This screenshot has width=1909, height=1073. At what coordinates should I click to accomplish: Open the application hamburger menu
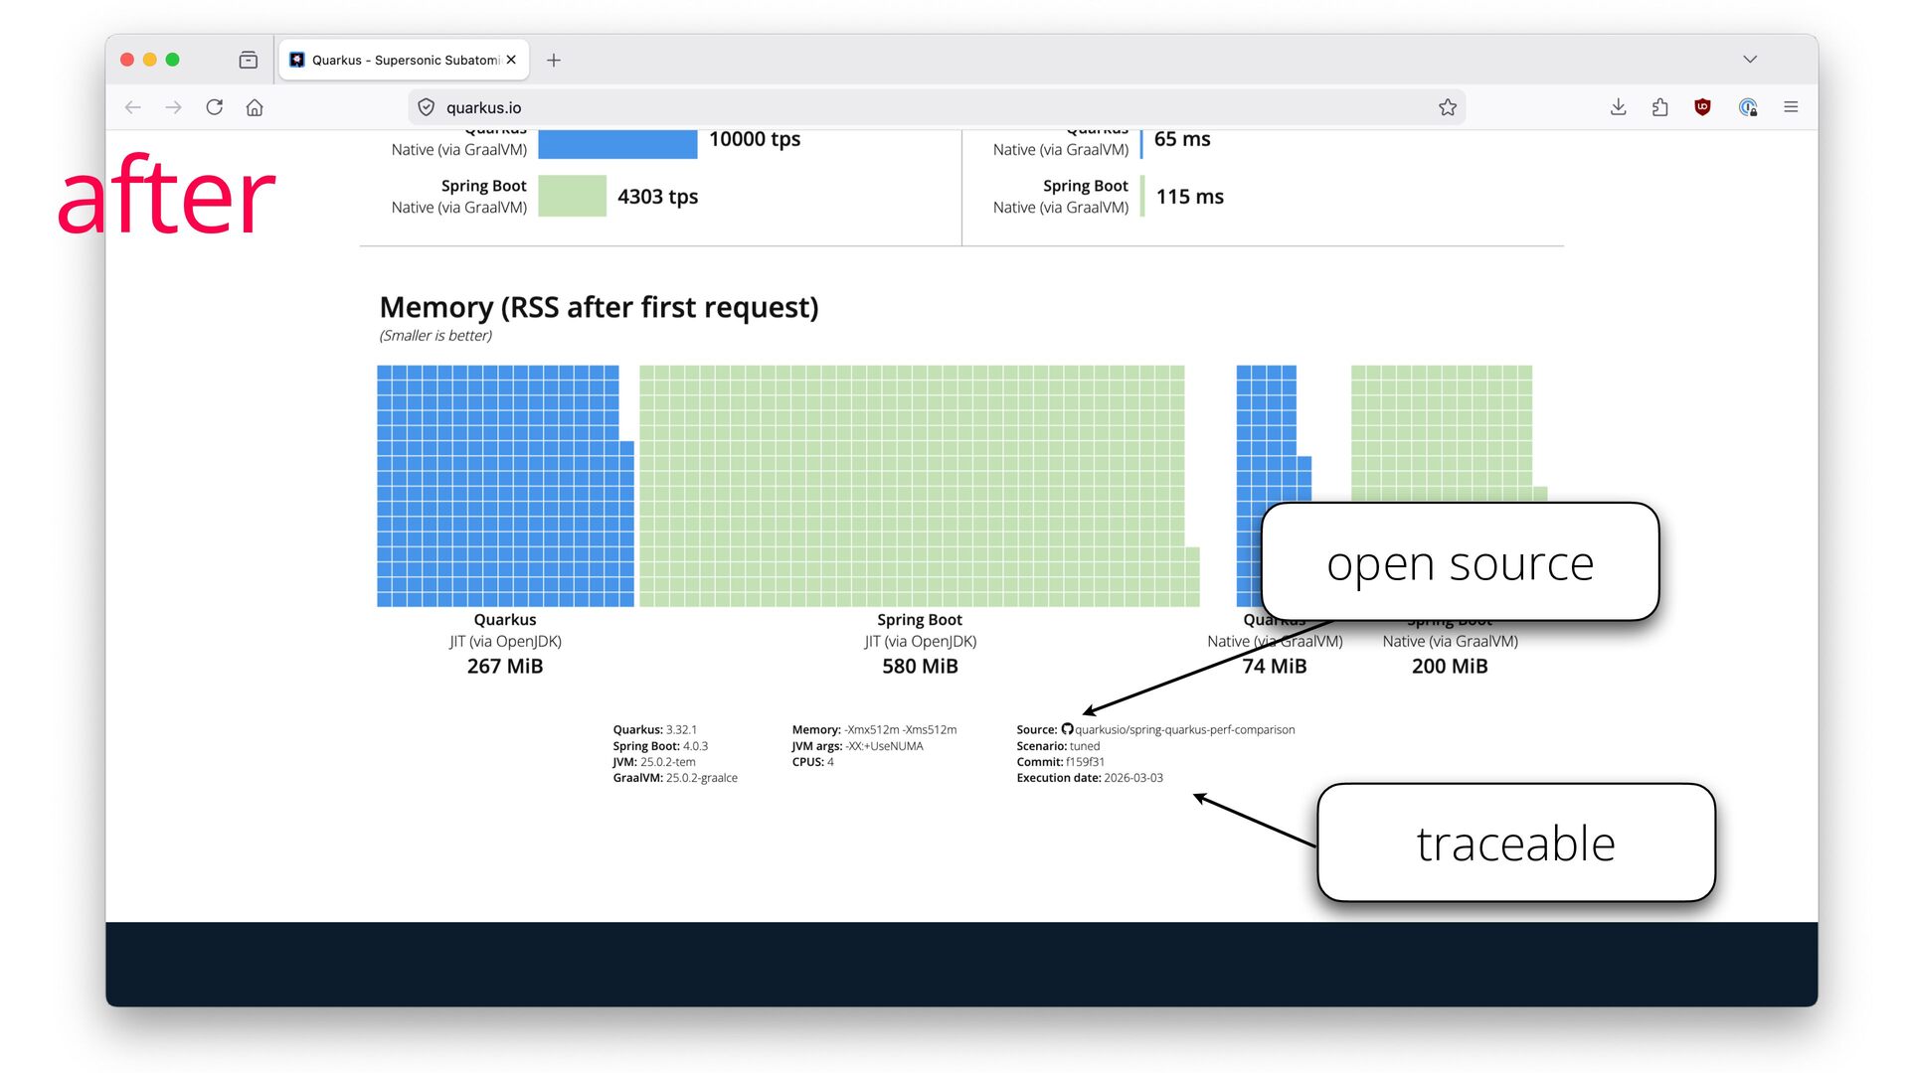(x=1791, y=107)
